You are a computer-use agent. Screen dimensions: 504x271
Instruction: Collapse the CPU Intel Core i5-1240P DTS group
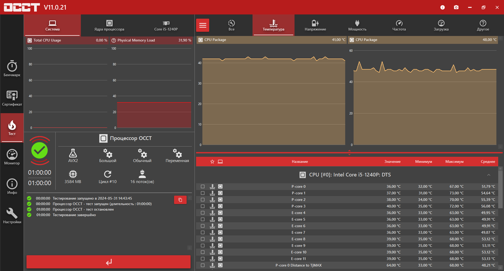tap(489, 175)
